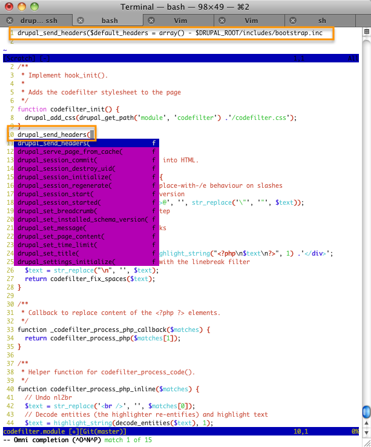Click line 26 str_replace statement

click(x=92, y=270)
